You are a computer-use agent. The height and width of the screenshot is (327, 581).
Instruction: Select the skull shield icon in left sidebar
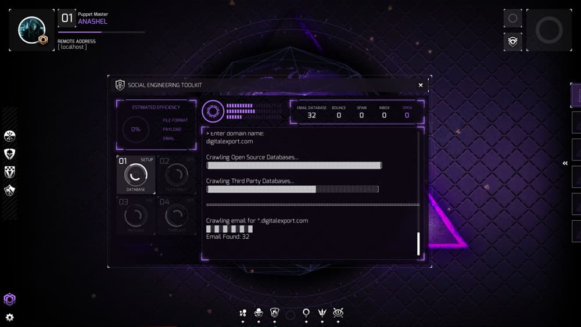pyautogui.click(x=10, y=154)
